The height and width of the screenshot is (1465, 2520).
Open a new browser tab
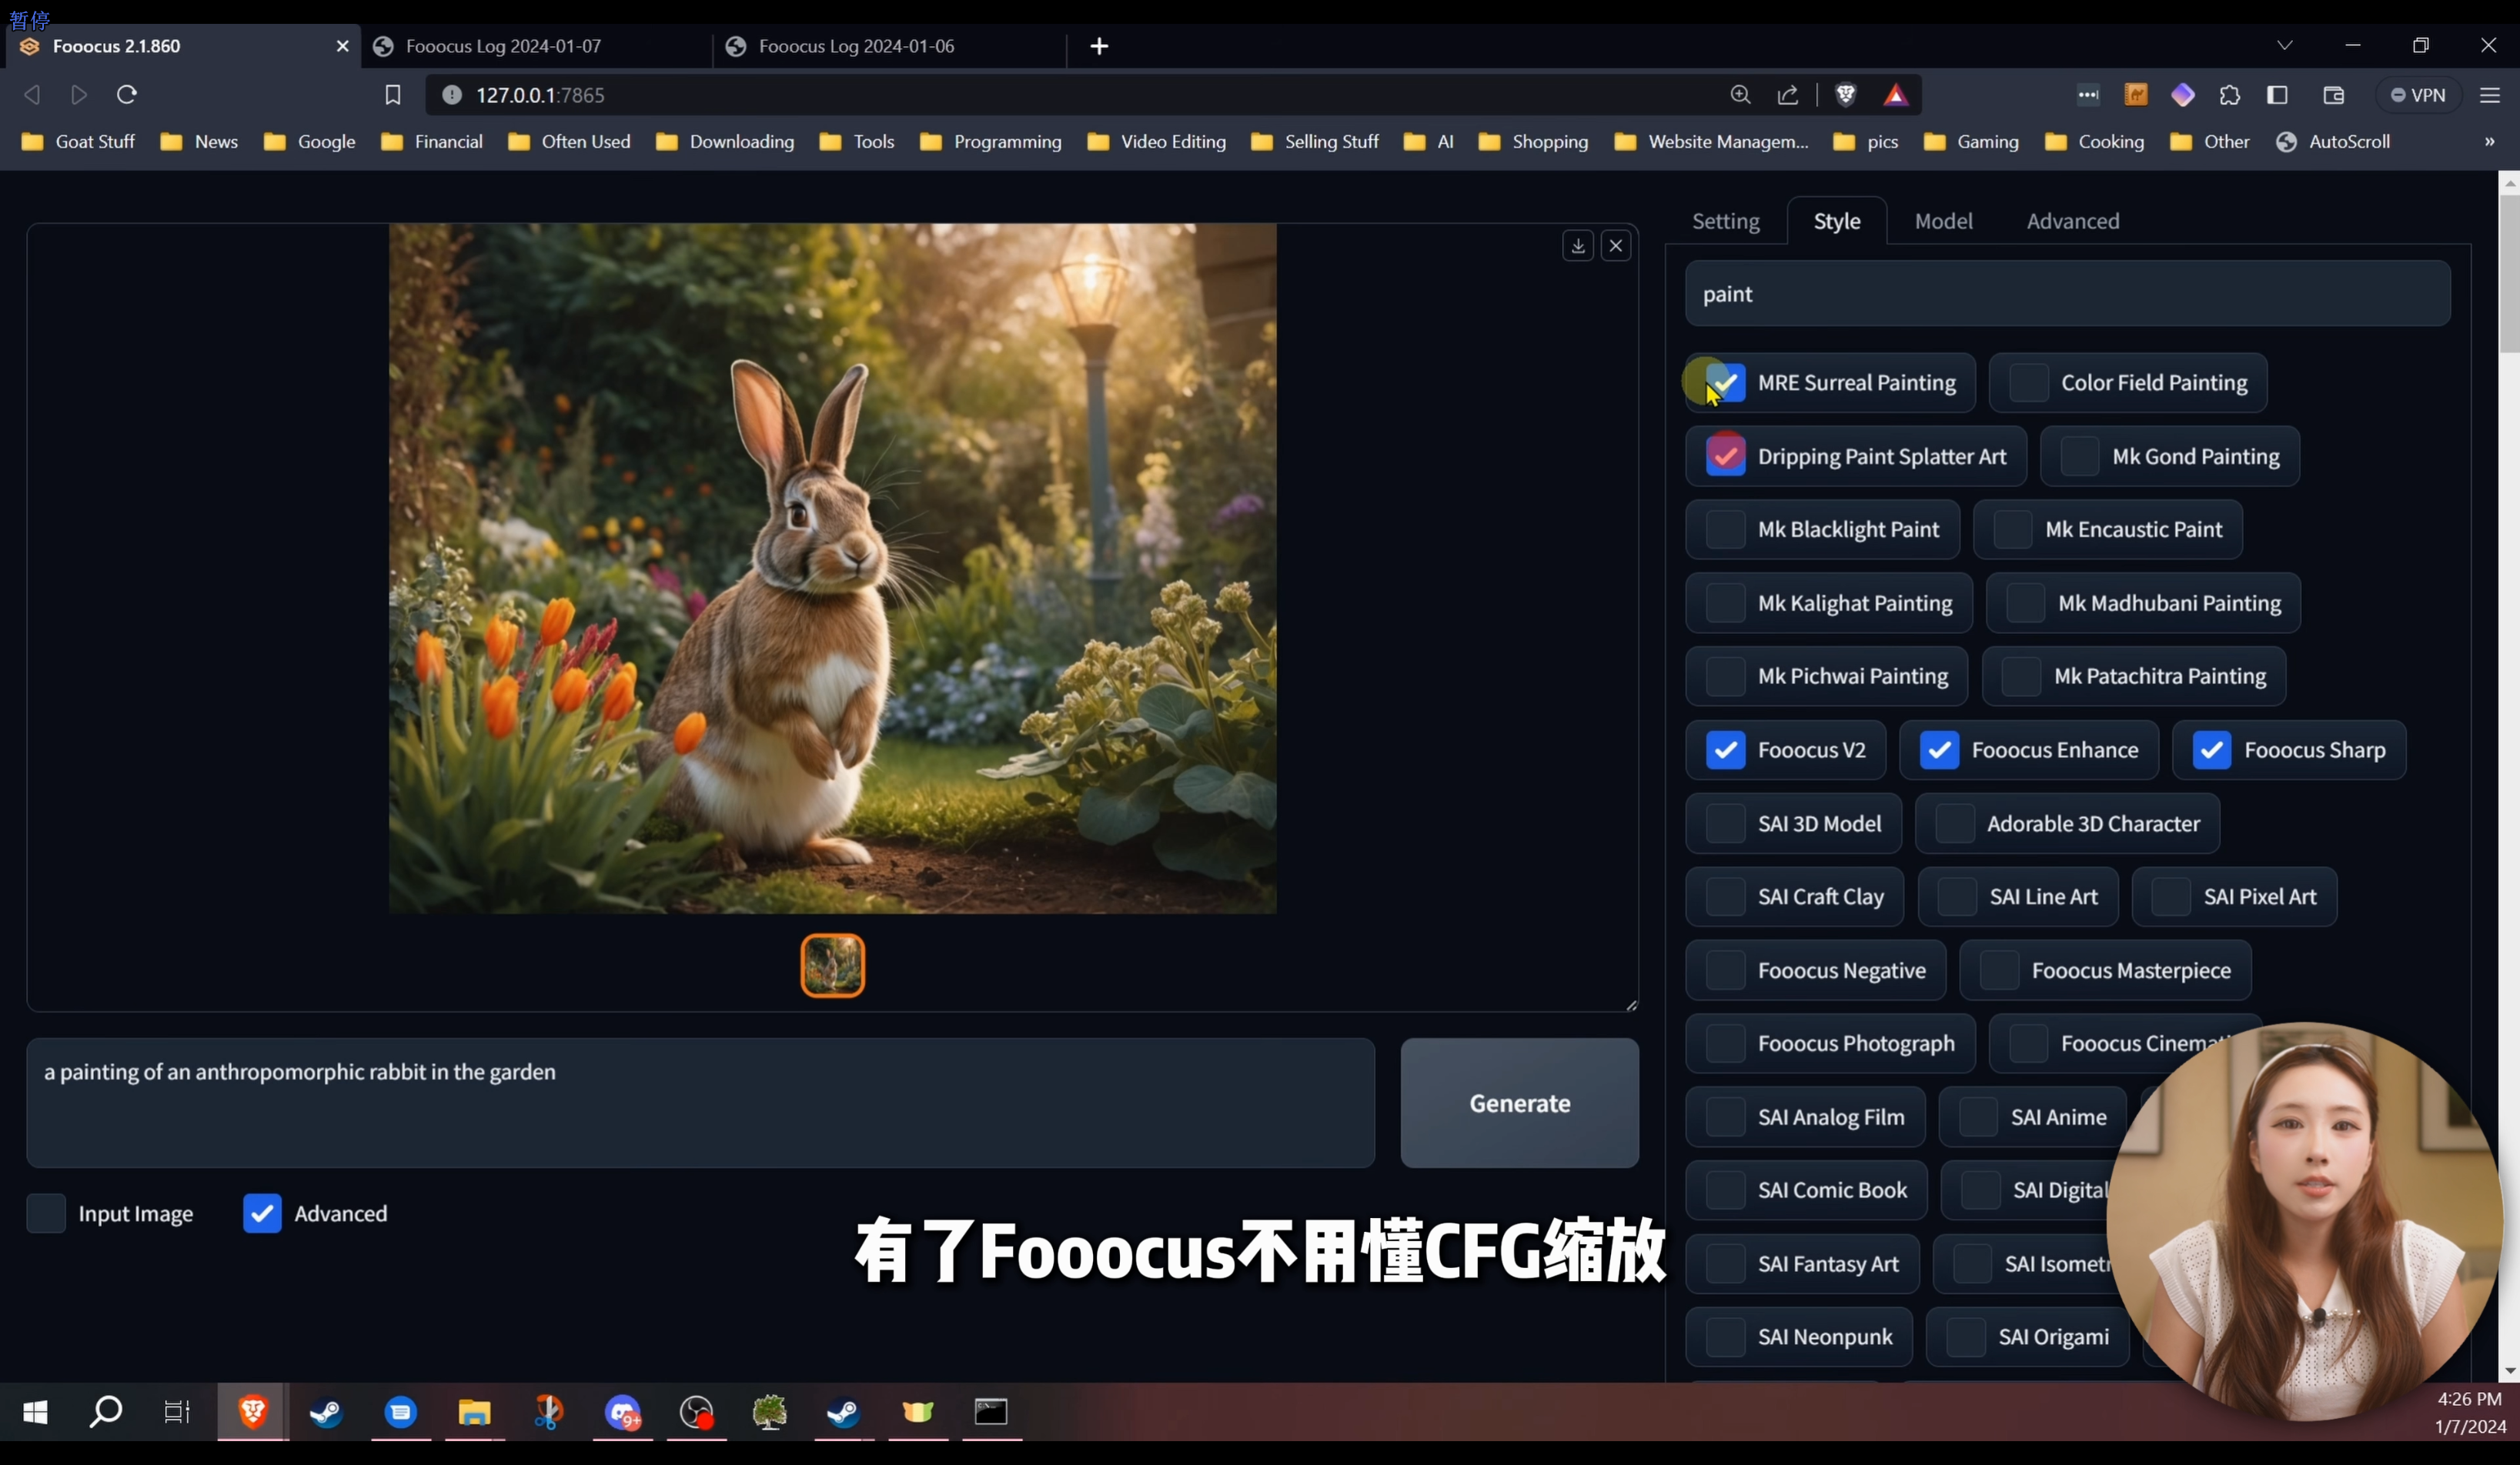click(1099, 46)
